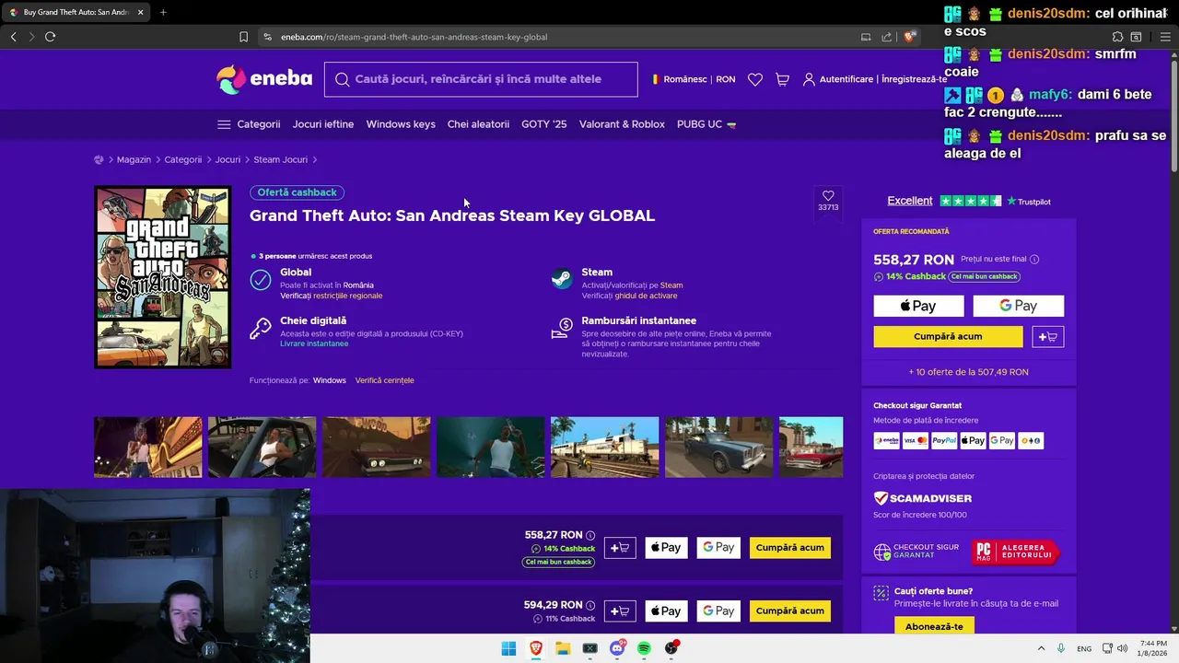Click info icon next to 594,29 RON
Screen dimensions: 1179x663
590,606
